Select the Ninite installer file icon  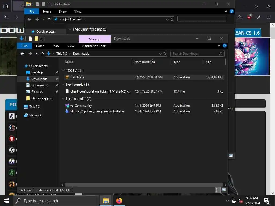coord(67,111)
